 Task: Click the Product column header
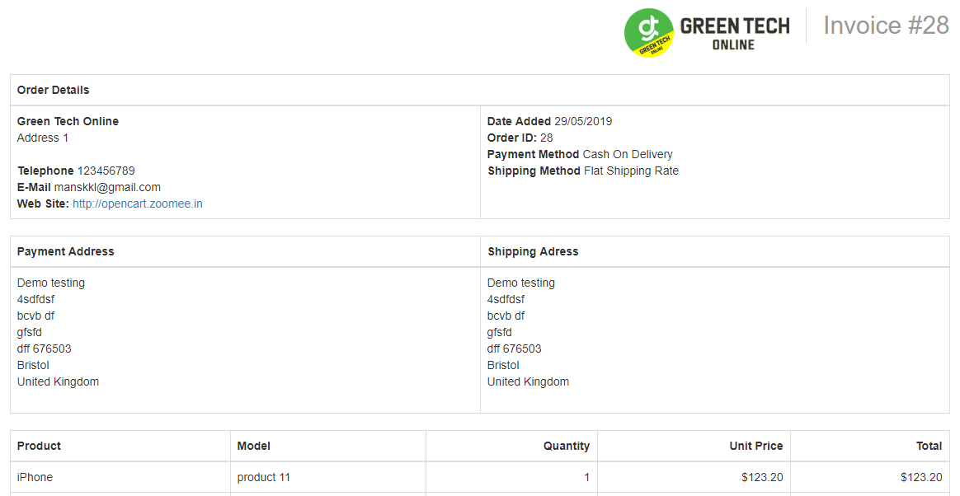tap(40, 446)
